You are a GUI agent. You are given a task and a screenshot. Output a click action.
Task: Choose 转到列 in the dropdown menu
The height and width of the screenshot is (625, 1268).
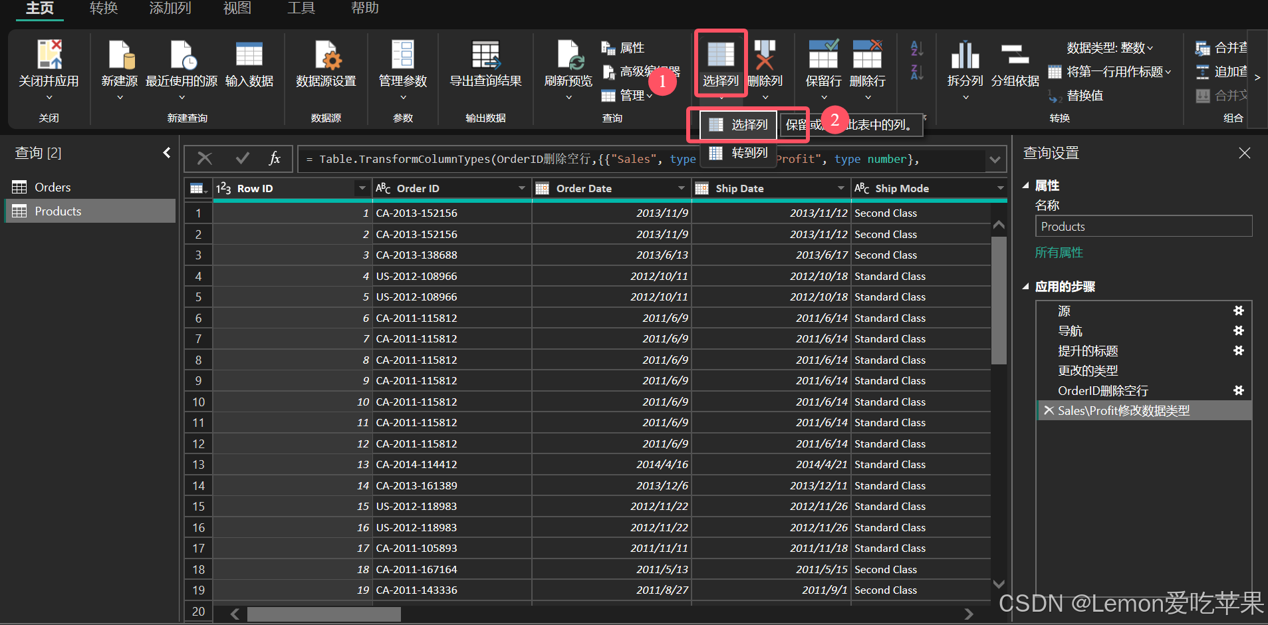738,153
